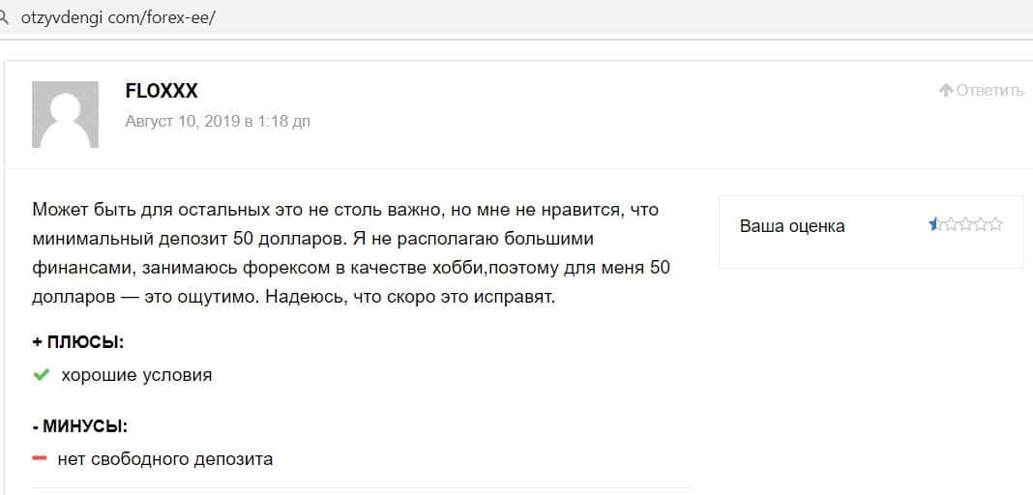The image size is (1033, 495).
Task: Rate five stars in Ваша оценка
Action: click(x=996, y=225)
